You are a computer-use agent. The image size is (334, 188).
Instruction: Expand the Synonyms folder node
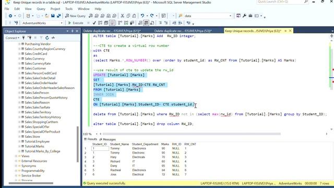[x=16, y=166]
